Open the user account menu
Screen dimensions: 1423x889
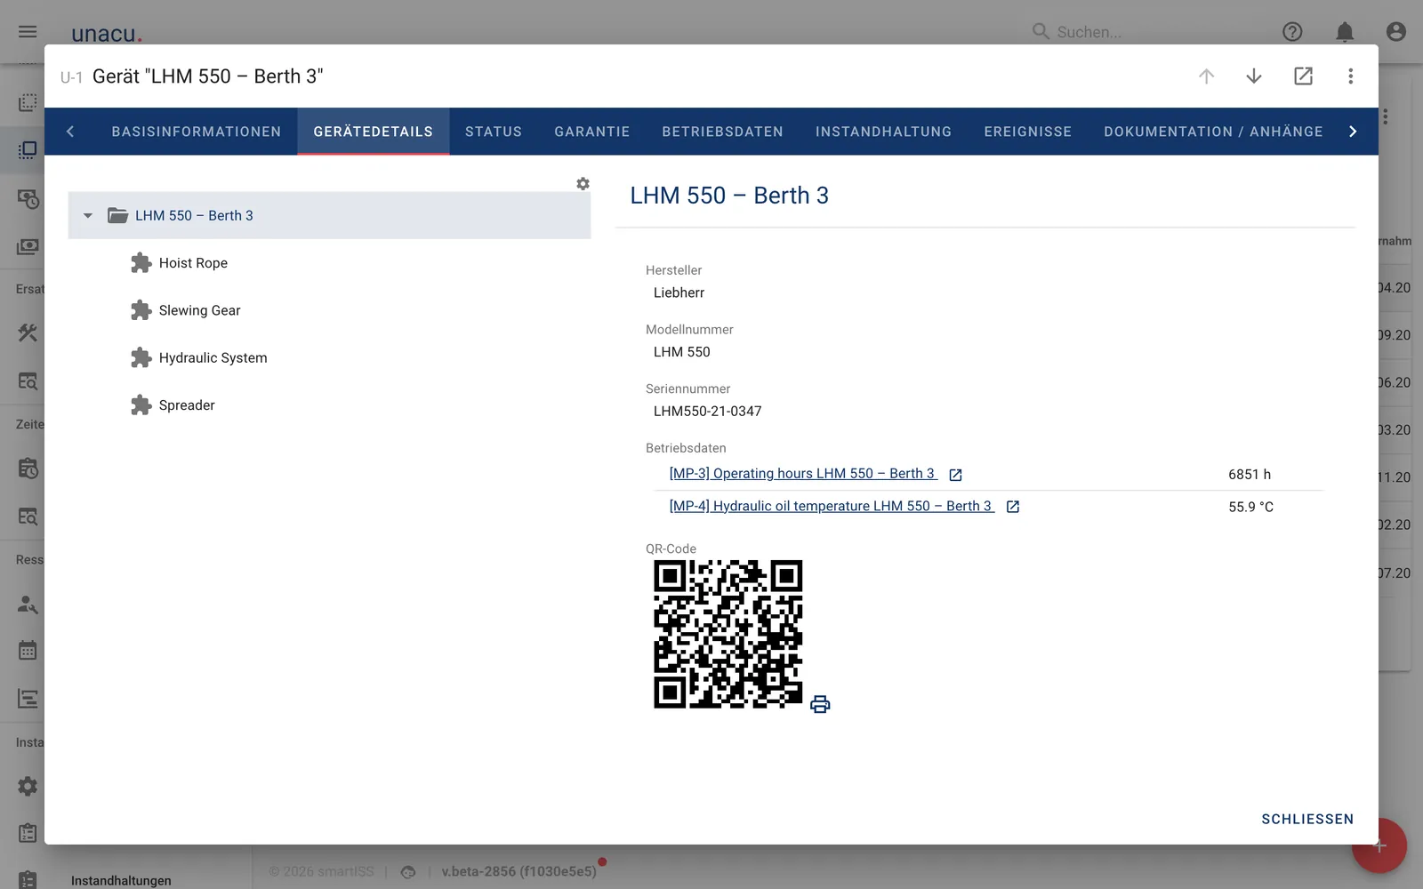tap(1396, 32)
